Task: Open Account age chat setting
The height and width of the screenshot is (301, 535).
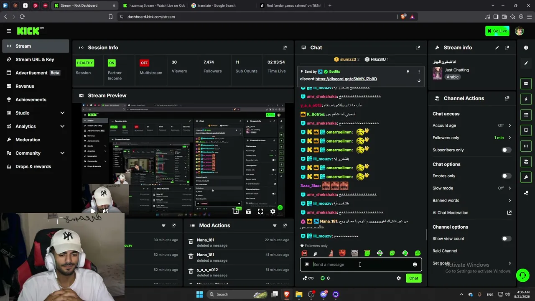Action: 472,125
